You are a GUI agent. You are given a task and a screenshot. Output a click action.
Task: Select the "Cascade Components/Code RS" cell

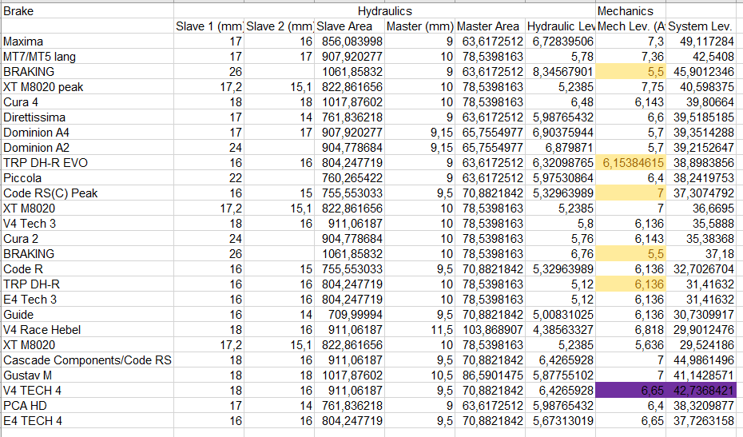(87, 360)
